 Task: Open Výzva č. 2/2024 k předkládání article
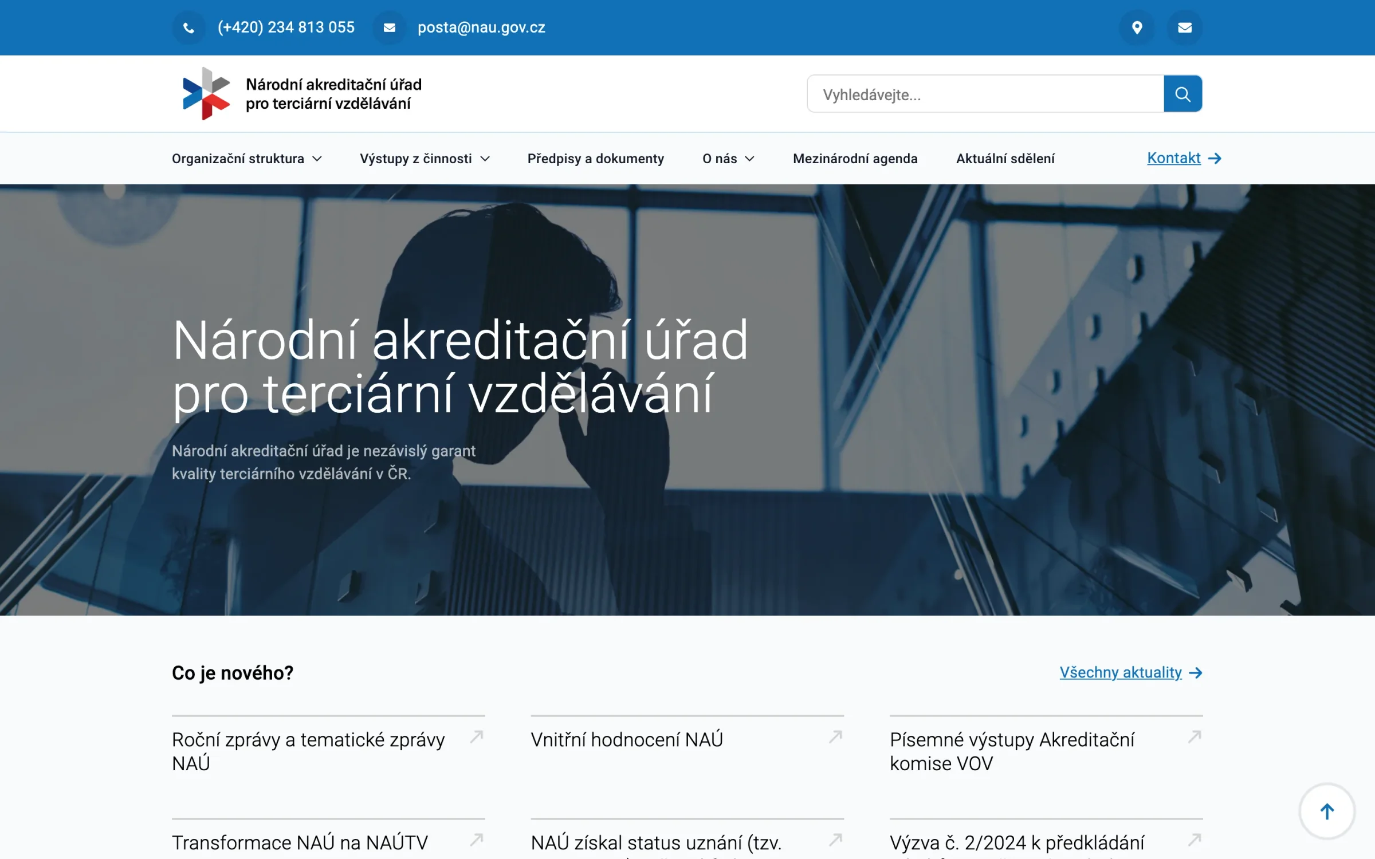click(1017, 844)
